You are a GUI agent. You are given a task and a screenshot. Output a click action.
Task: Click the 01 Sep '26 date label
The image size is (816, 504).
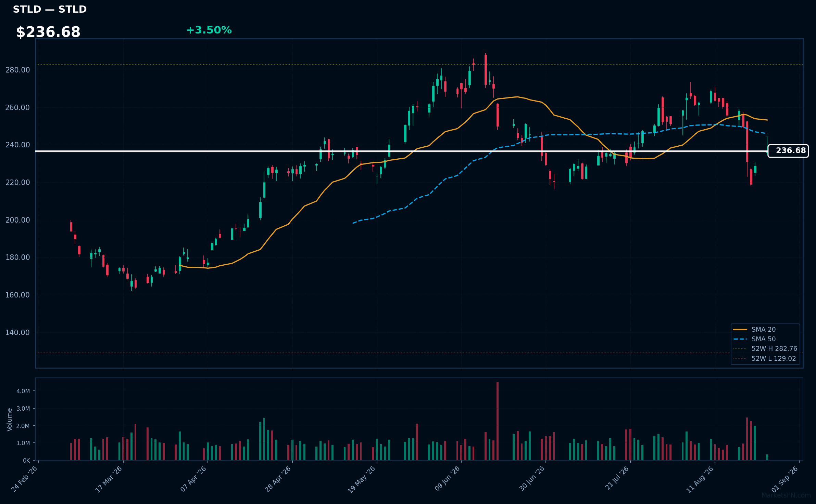click(x=786, y=479)
